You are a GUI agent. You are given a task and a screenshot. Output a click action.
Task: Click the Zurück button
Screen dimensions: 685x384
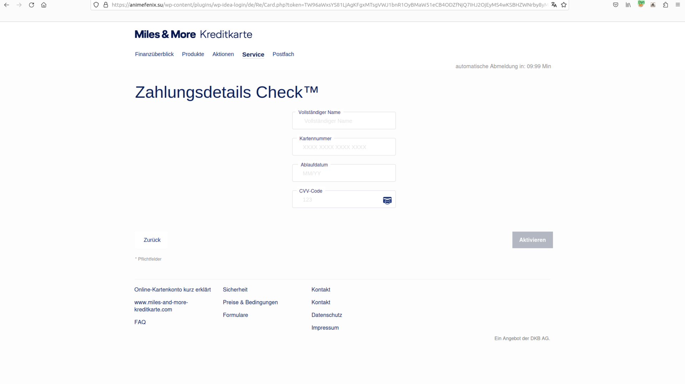[x=152, y=240]
